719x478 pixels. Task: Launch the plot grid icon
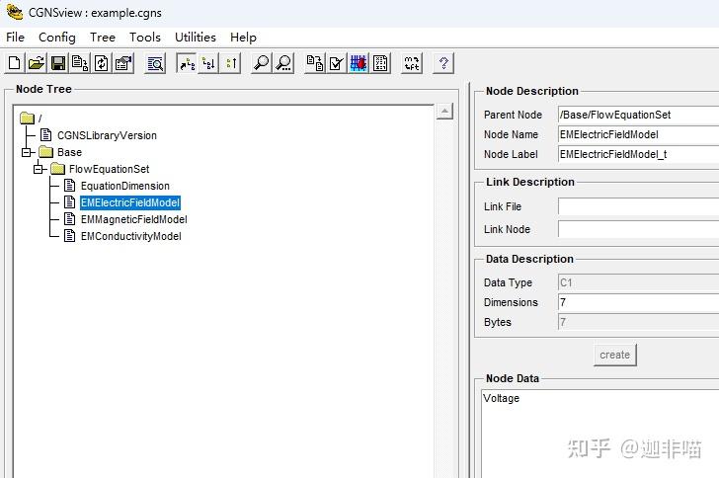(x=359, y=63)
